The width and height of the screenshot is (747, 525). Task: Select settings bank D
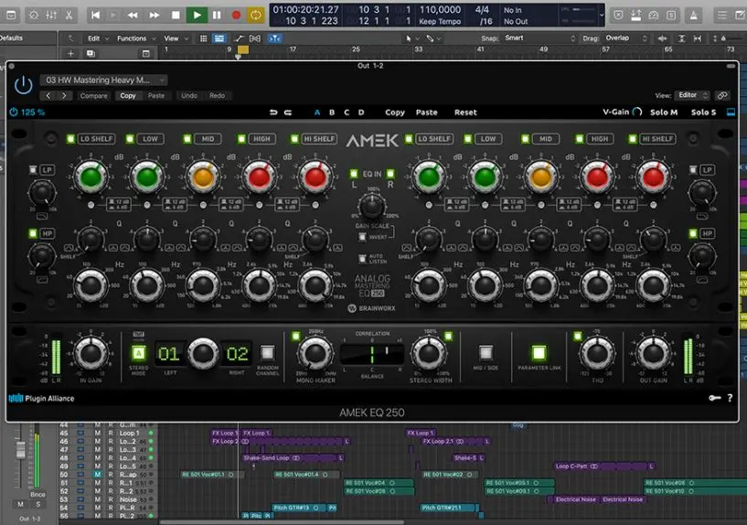[x=361, y=112]
